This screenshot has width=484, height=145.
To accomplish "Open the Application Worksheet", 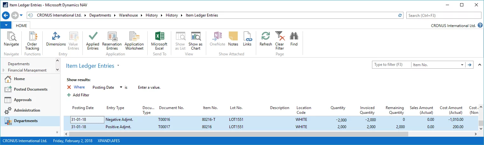I will (x=134, y=41).
